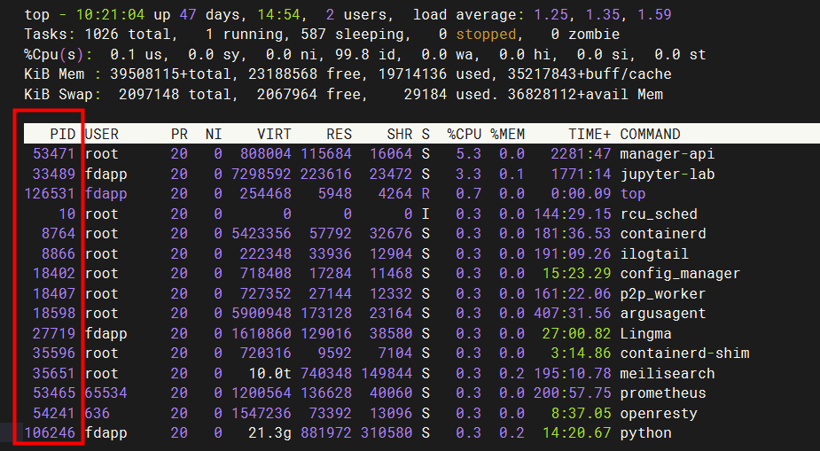Screen dimensions: 820x451
Task: Click PID 35651 in the list
Action: tap(54, 373)
